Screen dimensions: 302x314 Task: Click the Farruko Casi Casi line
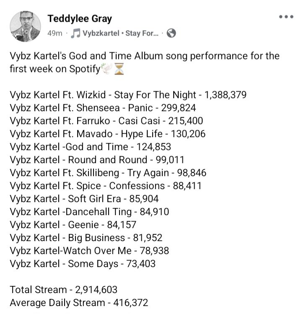(106, 121)
